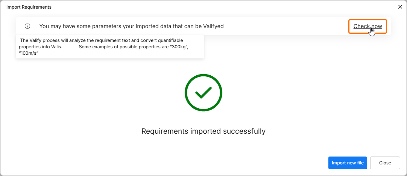
Task: Click the green success checkmark icon
Action: (x=203, y=92)
